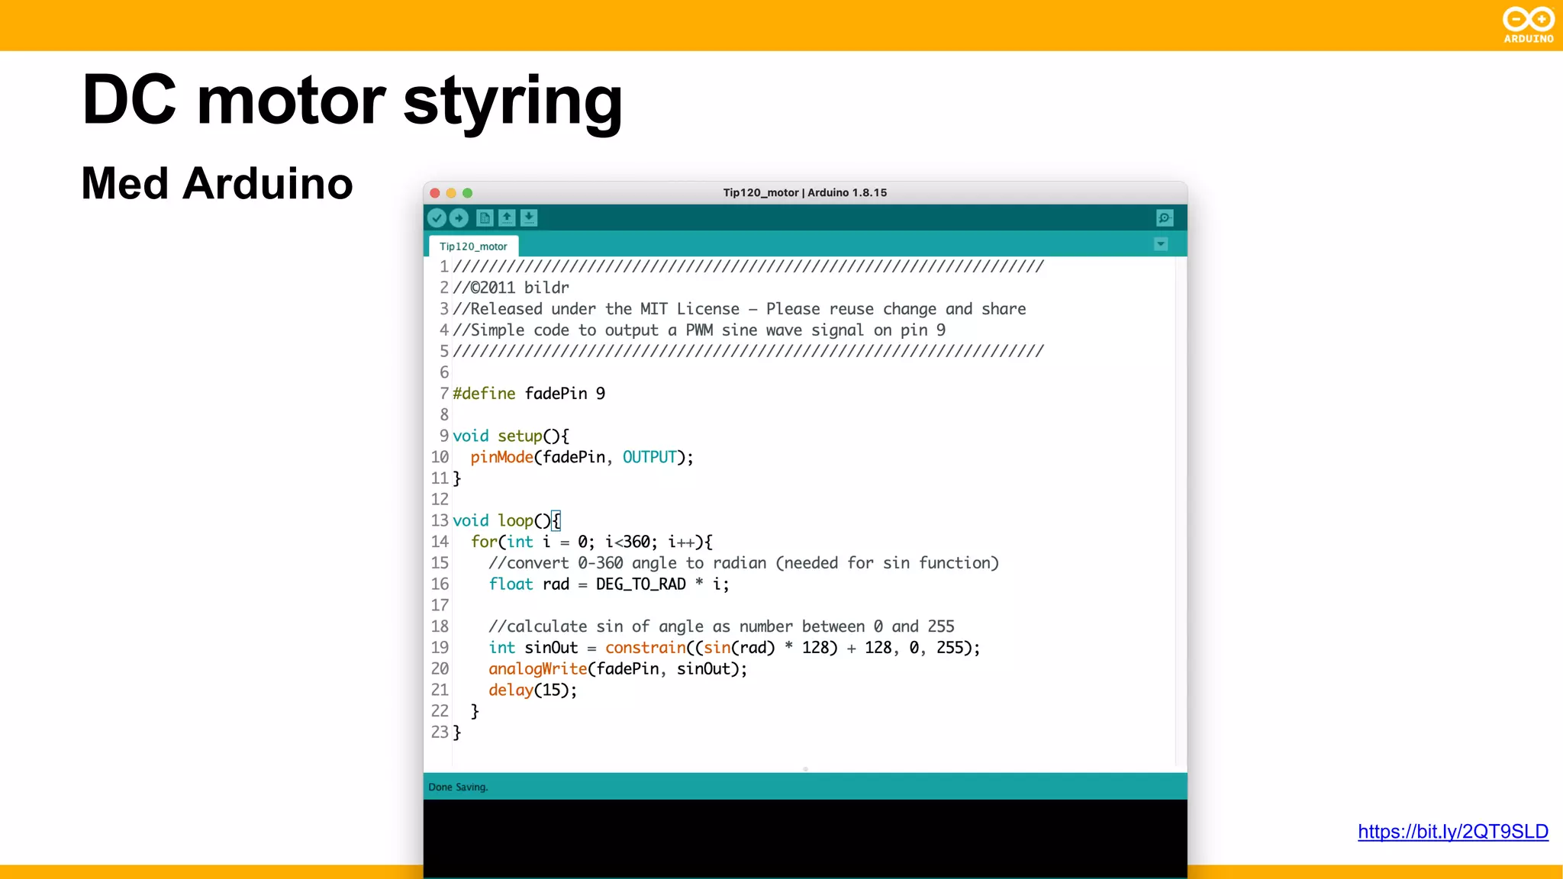The width and height of the screenshot is (1563, 879).
Task: Expand the tab options dropdown arrow
Action: (1161, 244)
